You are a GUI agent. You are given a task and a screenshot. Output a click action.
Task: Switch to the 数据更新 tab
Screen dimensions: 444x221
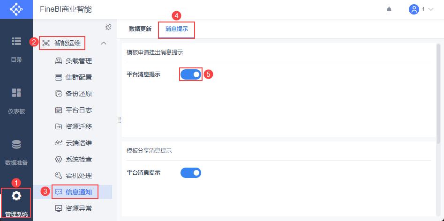[x=140, y=29]
